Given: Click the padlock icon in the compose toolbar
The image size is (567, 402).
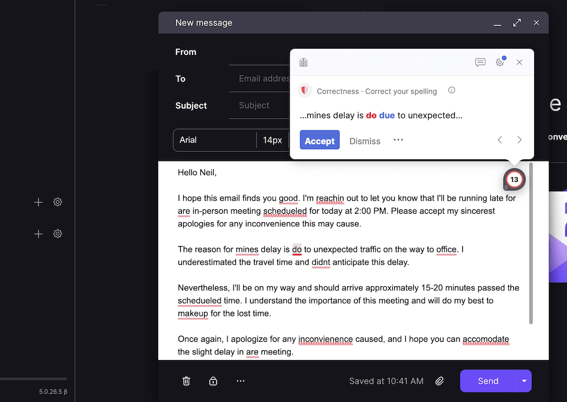Looking at the screenshot, I should pos(213,380).
